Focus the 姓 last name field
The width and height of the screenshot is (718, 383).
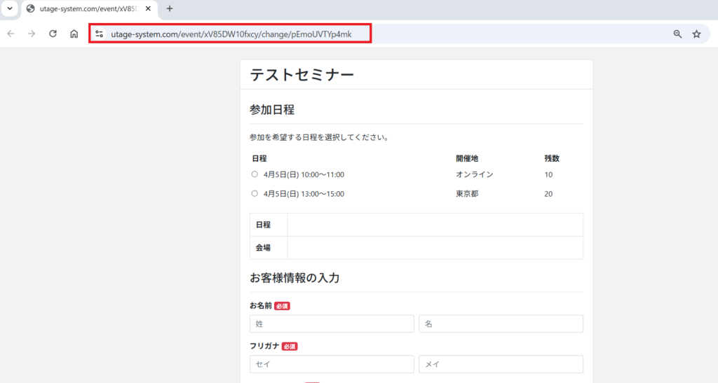point(332,323)
